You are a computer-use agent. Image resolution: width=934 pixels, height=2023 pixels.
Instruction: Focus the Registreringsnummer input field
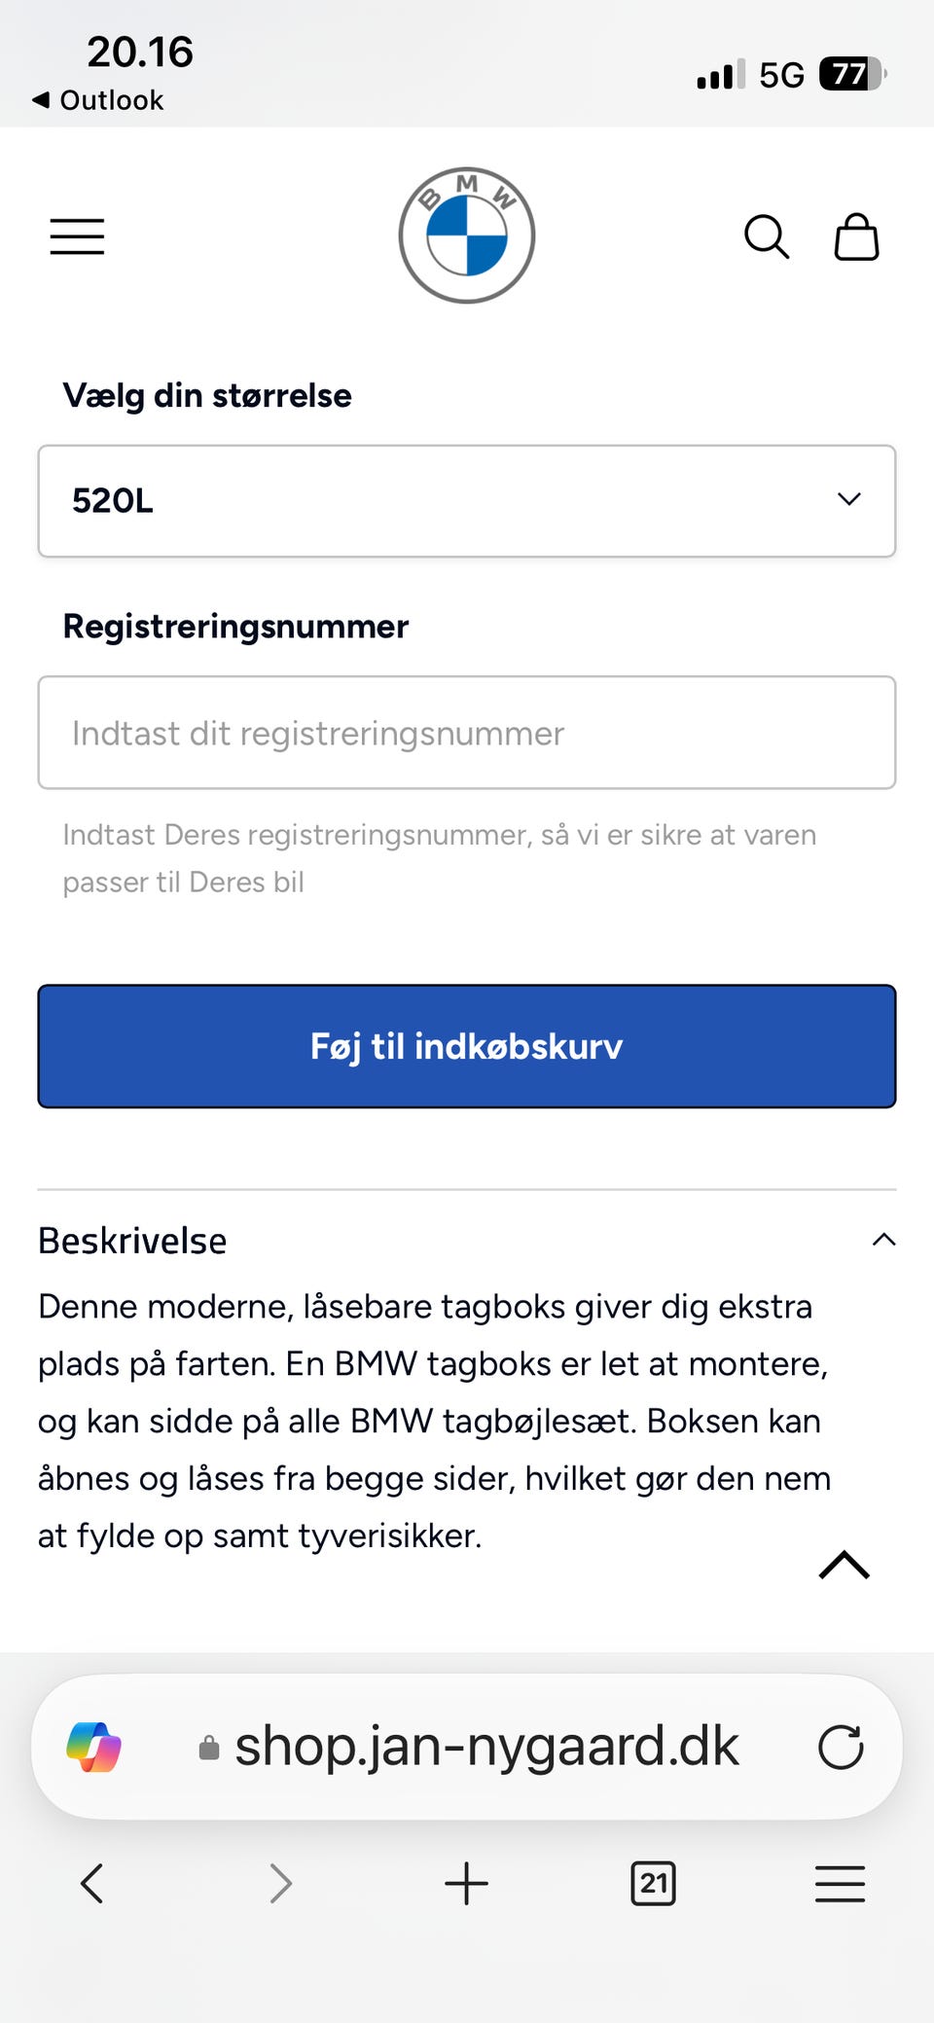[467, 733]
